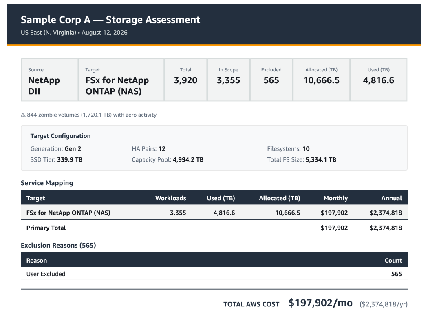The width and height of the screenshot is (428, 310).
Task: Select the Used (TB) card value 4,816.6
Action: pyautogui.click(x=379, y=80)
